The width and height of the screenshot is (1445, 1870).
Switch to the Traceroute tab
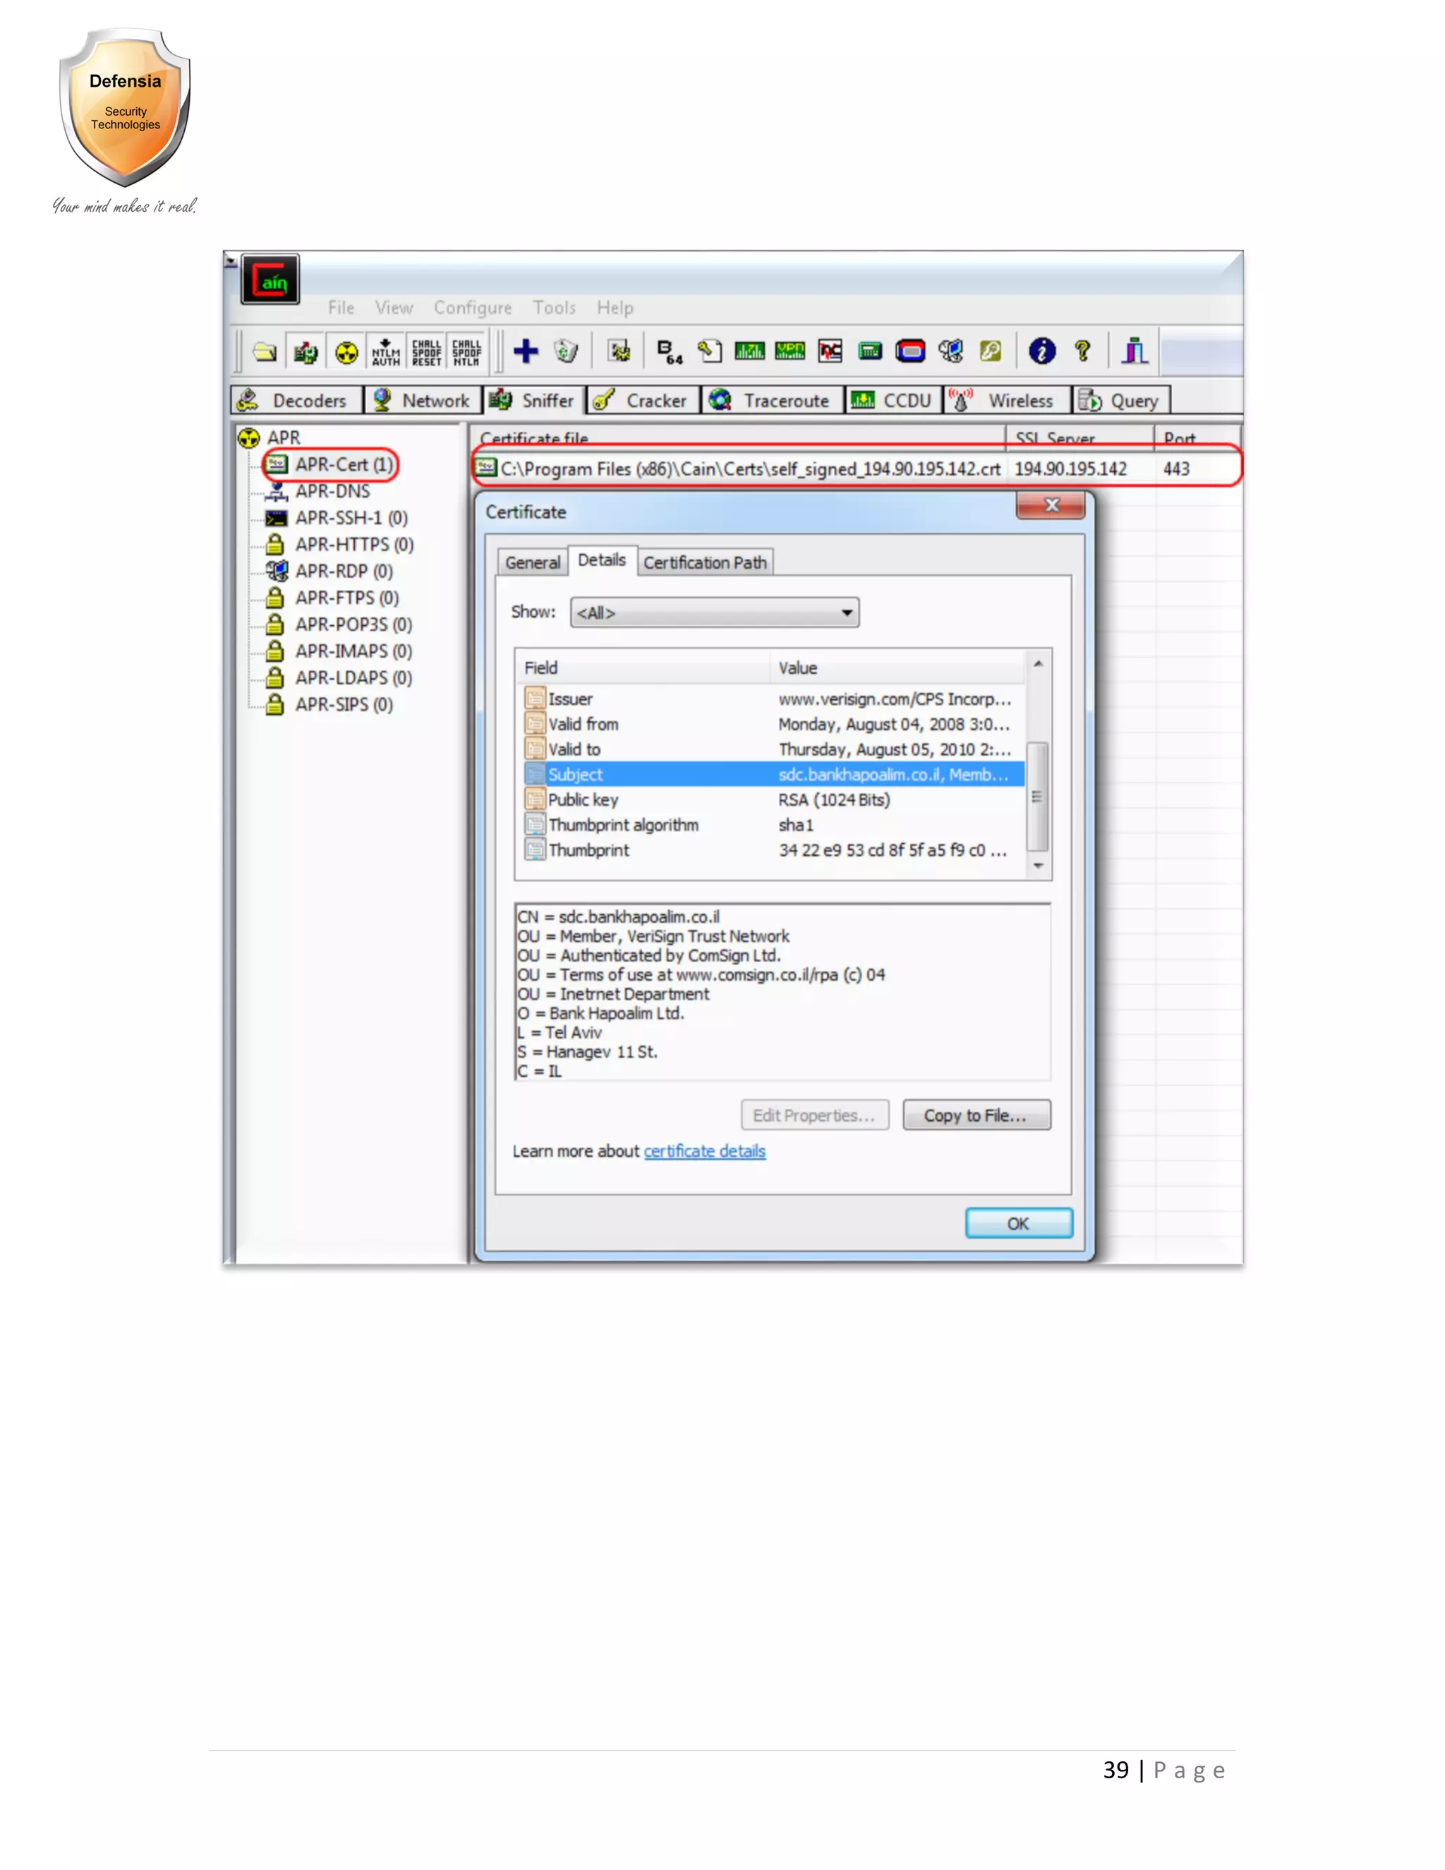tap(772, 400)
